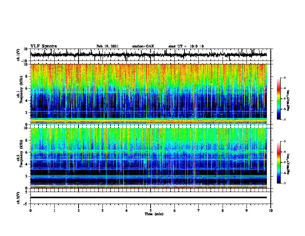Select the date text "Feb. 19, 2021"
This screenshot has width=305, height=236.
point(107,46)
